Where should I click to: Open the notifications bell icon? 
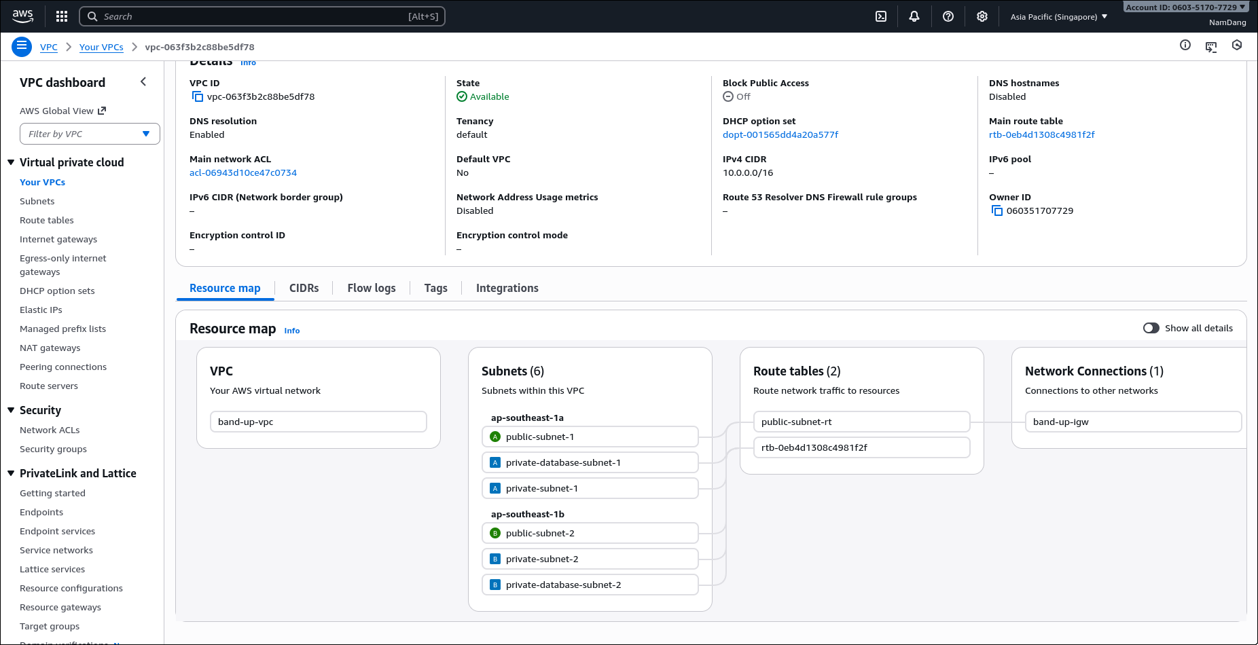[x=914, y=16]
